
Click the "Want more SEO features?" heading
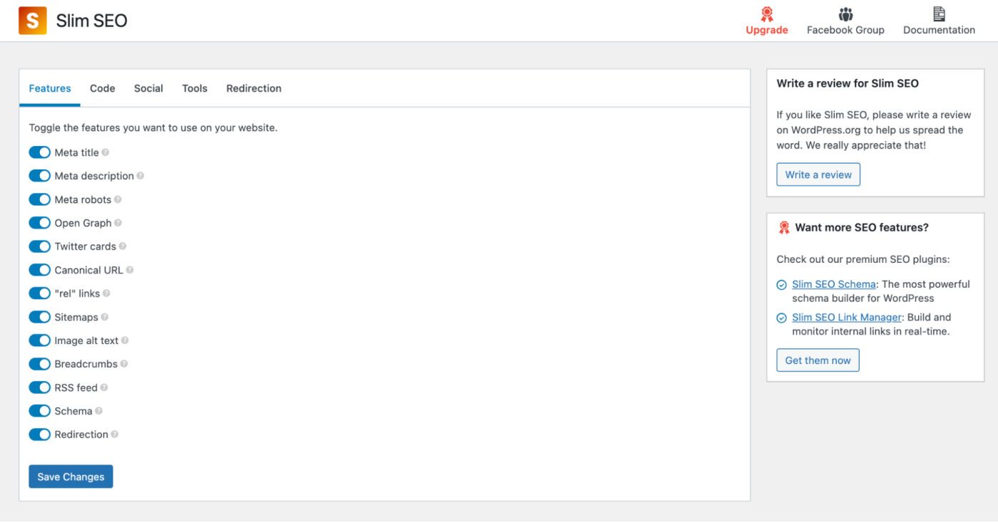coord(862,228)
